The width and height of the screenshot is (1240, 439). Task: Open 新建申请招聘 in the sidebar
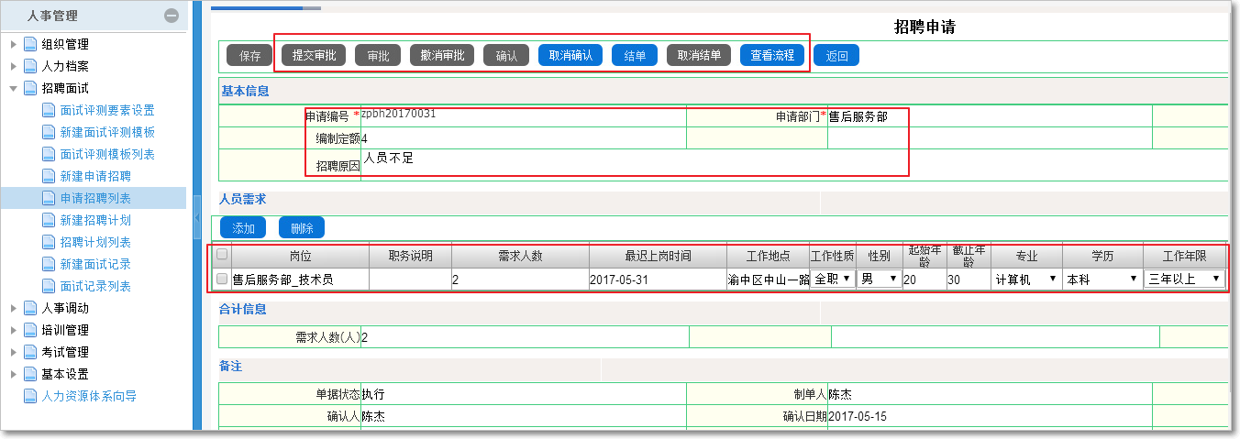point(95,176)
